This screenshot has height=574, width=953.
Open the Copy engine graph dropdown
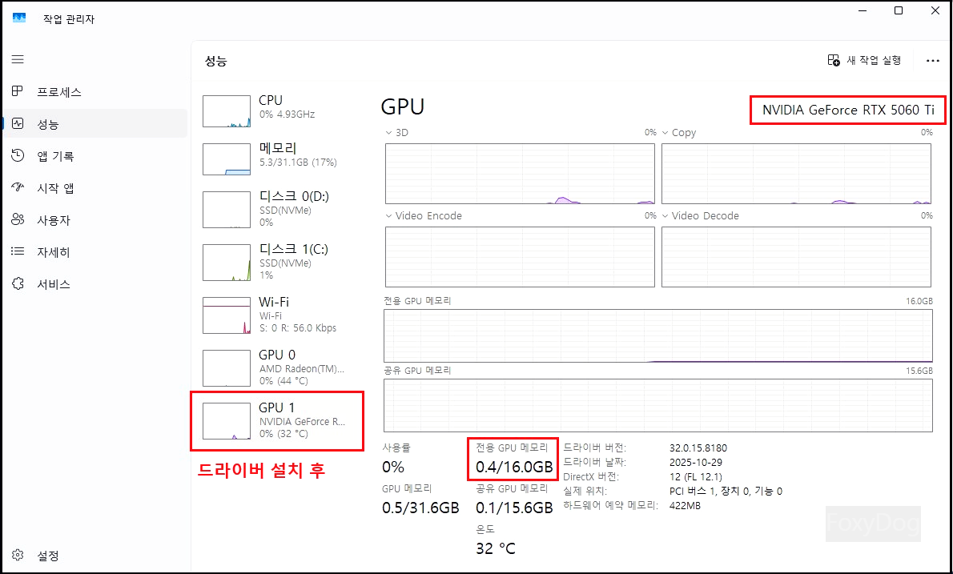click(665, 132)
